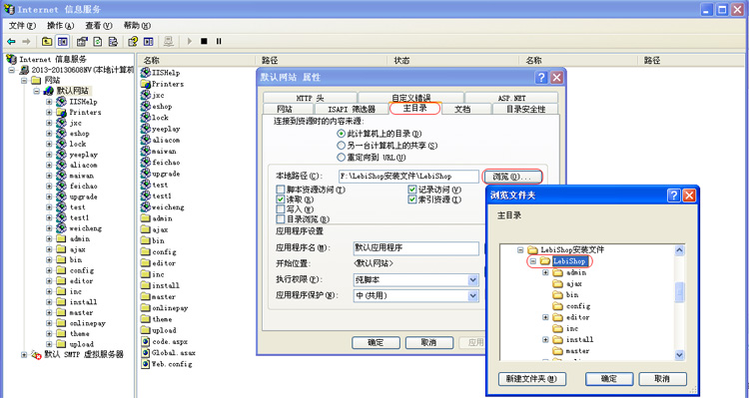
Task: Click the 新建文件夹 button
Action: [x=531, y=379]
